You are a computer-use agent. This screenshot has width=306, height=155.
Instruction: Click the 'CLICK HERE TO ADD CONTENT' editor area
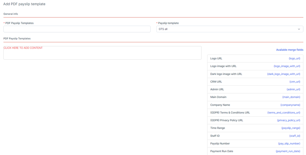click(x=102, y=53)
